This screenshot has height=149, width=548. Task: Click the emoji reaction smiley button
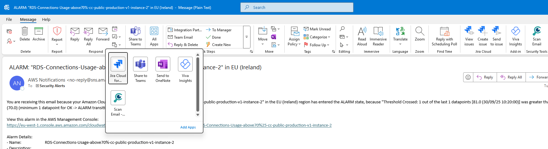tap(468, 77)
